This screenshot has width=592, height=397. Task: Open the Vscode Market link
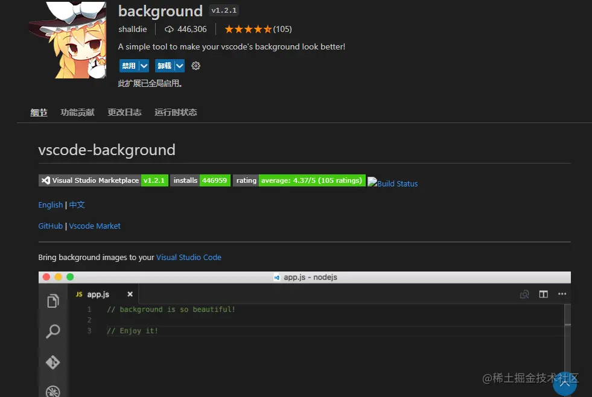[95, 226]
